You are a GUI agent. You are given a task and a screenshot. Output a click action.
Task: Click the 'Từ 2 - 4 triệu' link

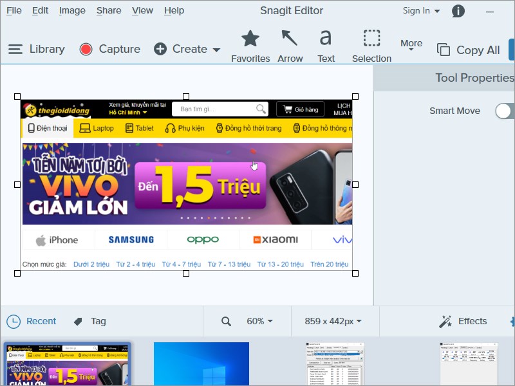136,264
